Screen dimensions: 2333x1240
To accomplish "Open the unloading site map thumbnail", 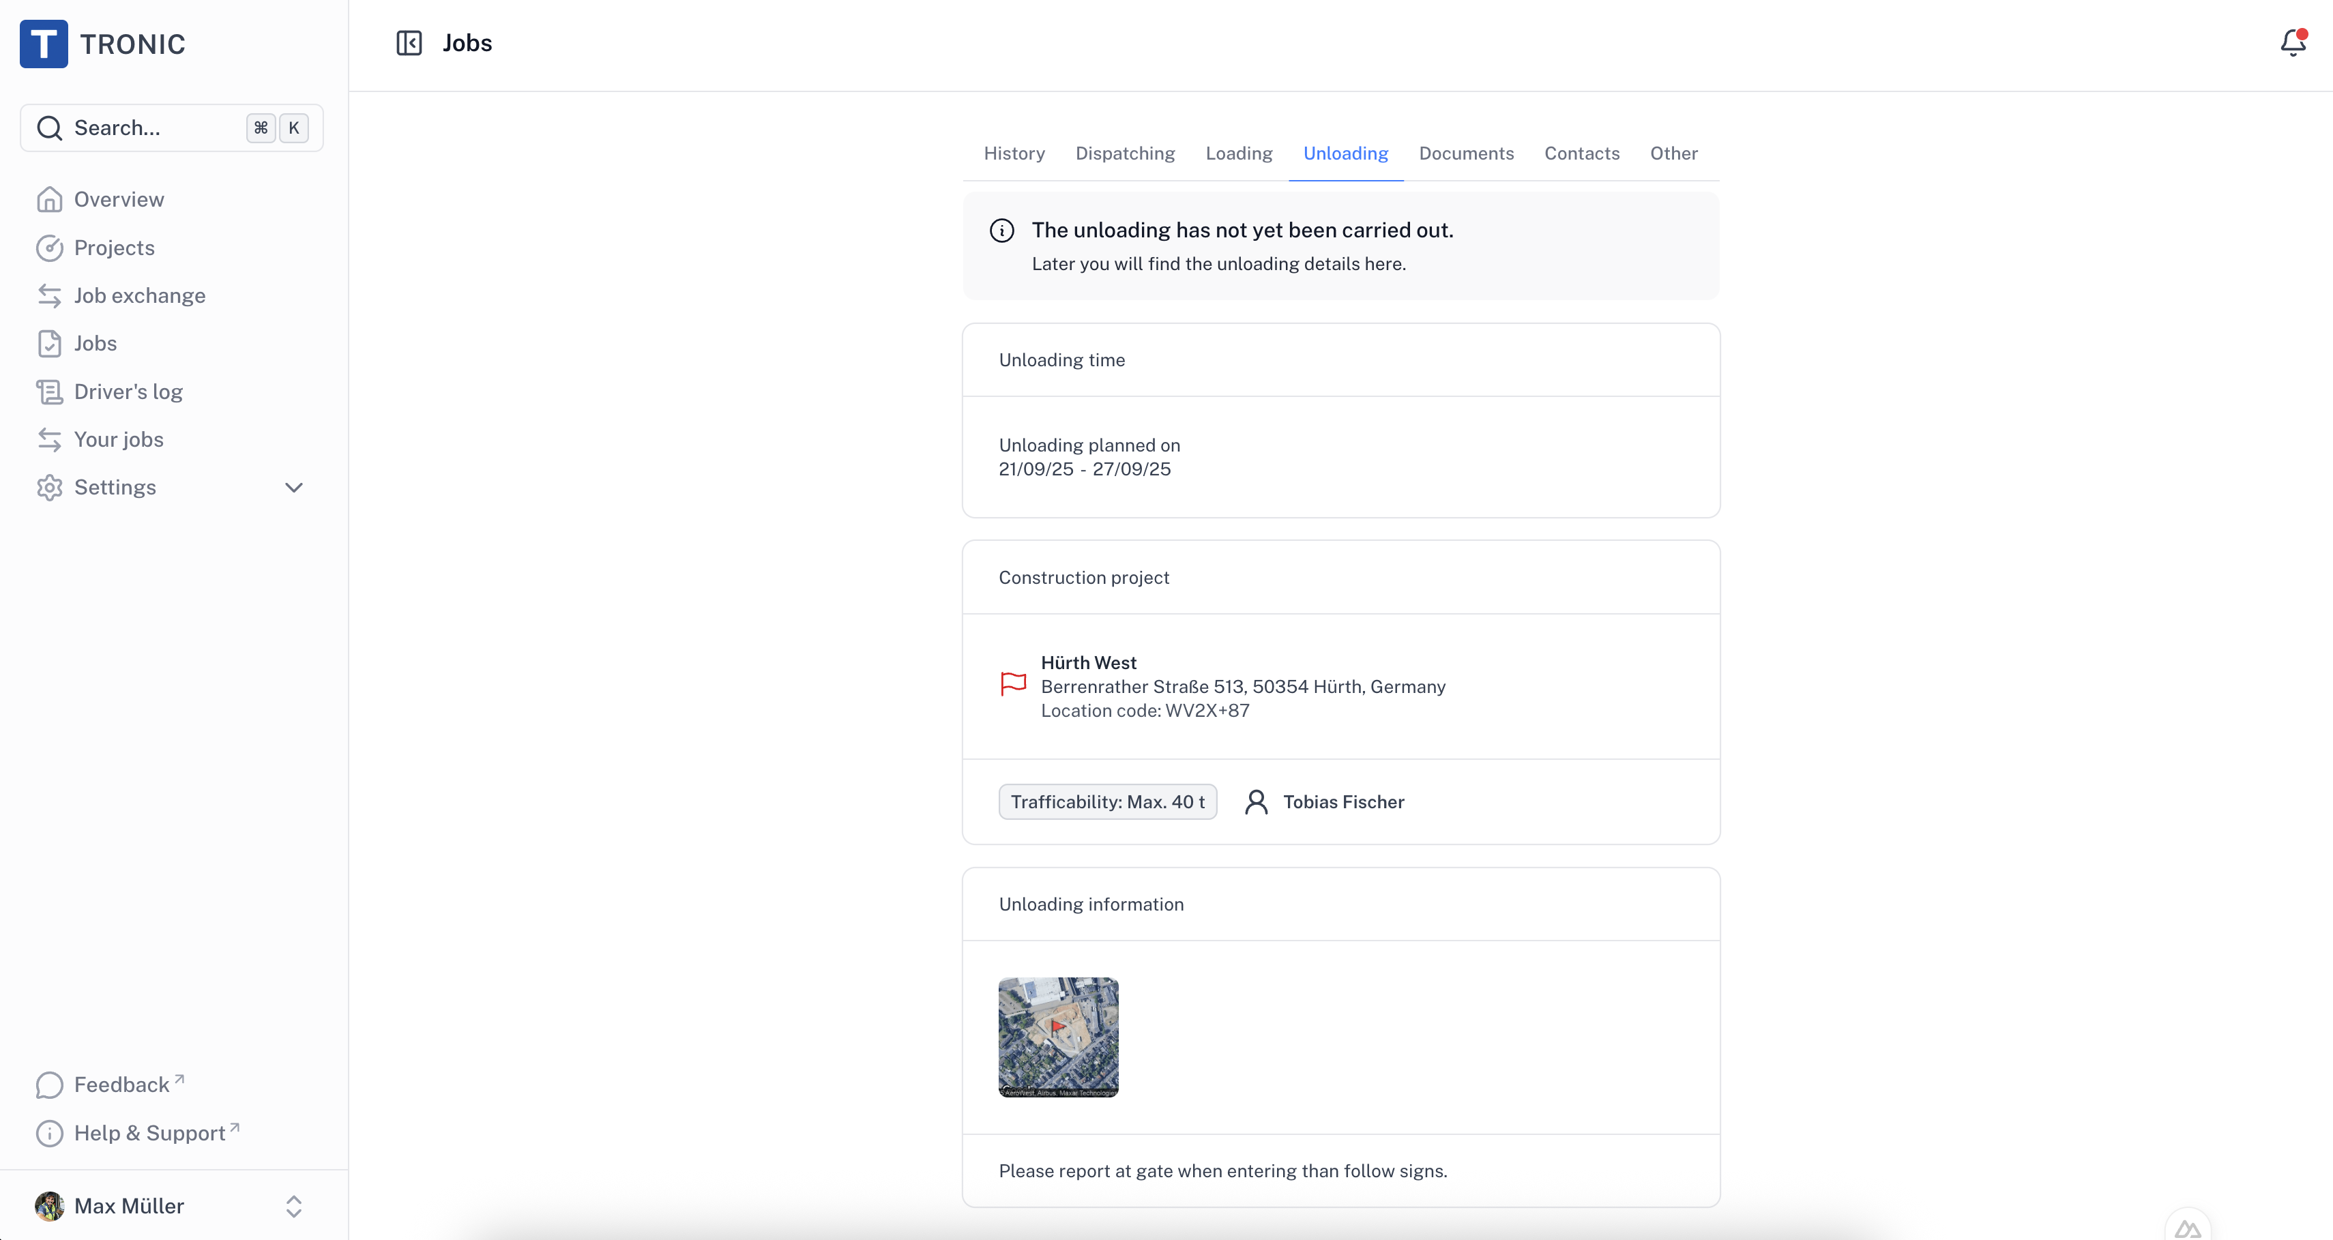I will click(x=1058, y=1037).
